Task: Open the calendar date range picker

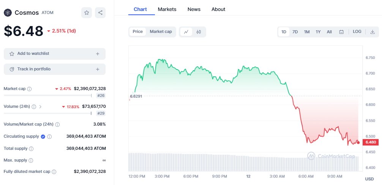Action: [x=341, y=32]
